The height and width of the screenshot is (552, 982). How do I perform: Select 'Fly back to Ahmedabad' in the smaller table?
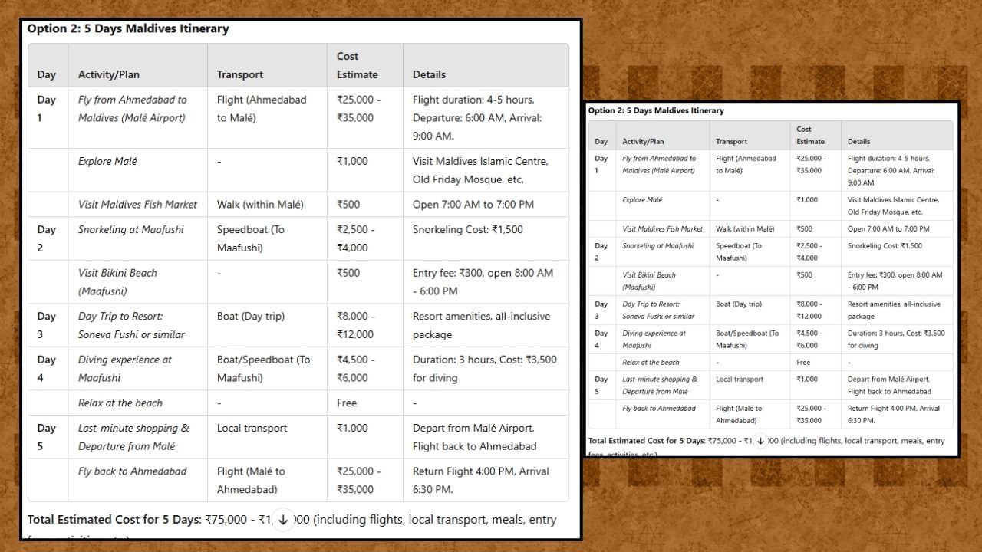pos(659,408)
